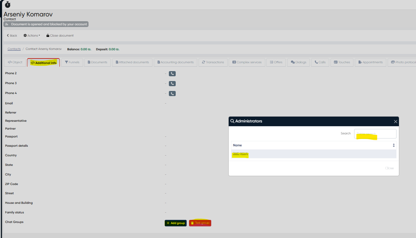Call the Phone 2 number
416x238 pixels.
[172, 74]
